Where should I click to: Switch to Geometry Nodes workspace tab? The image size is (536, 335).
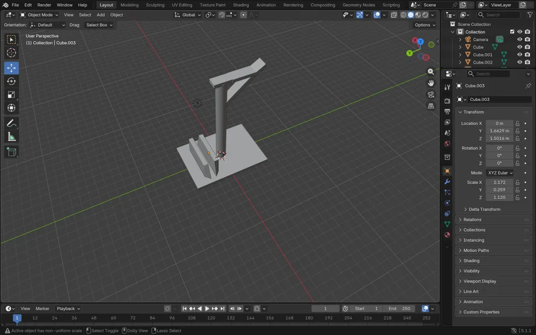[359, 5]
